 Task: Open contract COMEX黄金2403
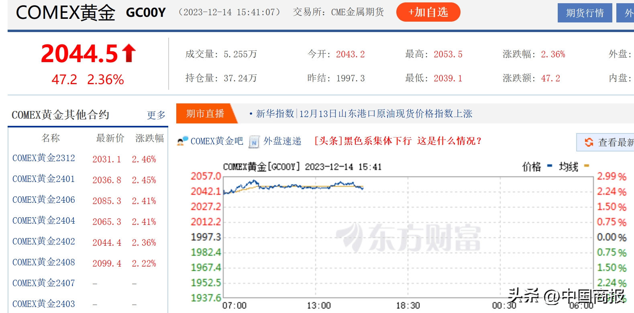[44, 304]
